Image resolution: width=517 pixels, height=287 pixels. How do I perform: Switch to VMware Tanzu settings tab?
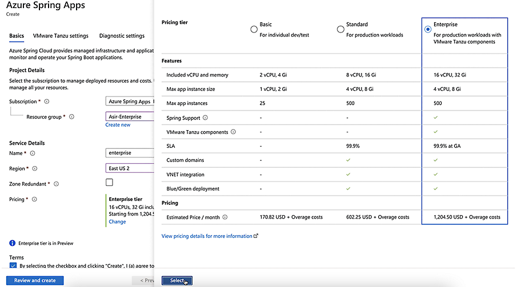[x=61, y=36]
